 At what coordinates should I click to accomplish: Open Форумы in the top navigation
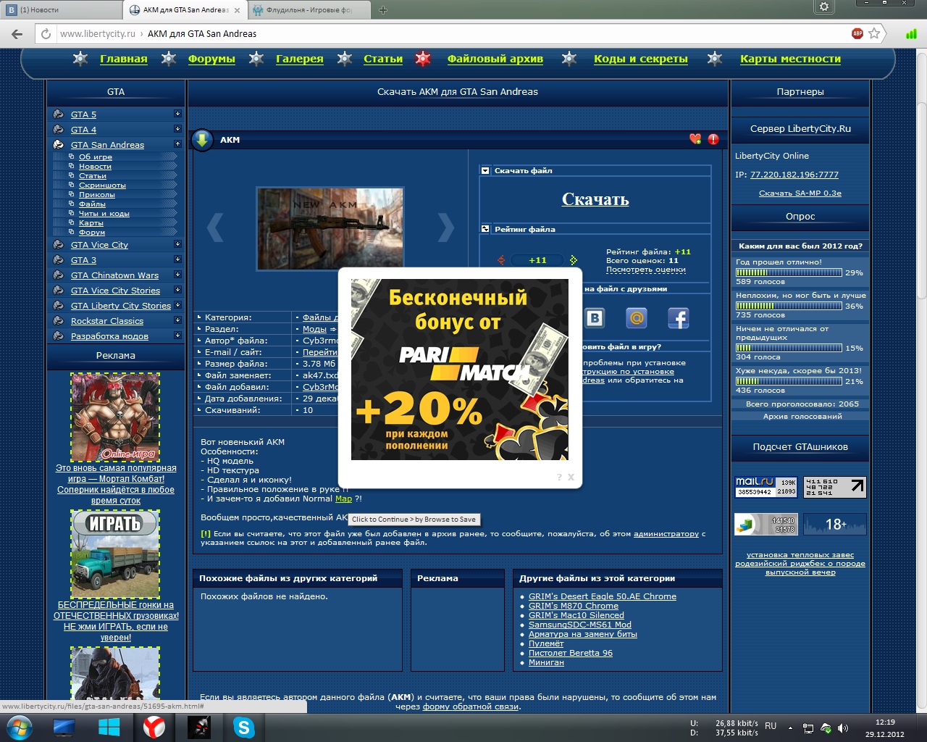(211, 59)
